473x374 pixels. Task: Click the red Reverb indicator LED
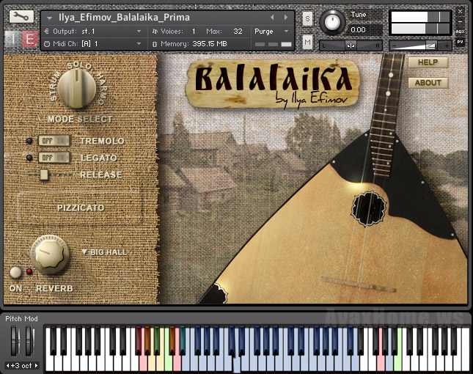point(29,271)
